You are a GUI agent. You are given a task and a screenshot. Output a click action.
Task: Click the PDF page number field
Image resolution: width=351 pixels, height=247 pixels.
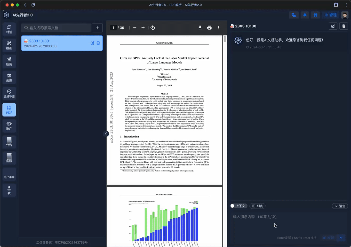tap(113, 28)
